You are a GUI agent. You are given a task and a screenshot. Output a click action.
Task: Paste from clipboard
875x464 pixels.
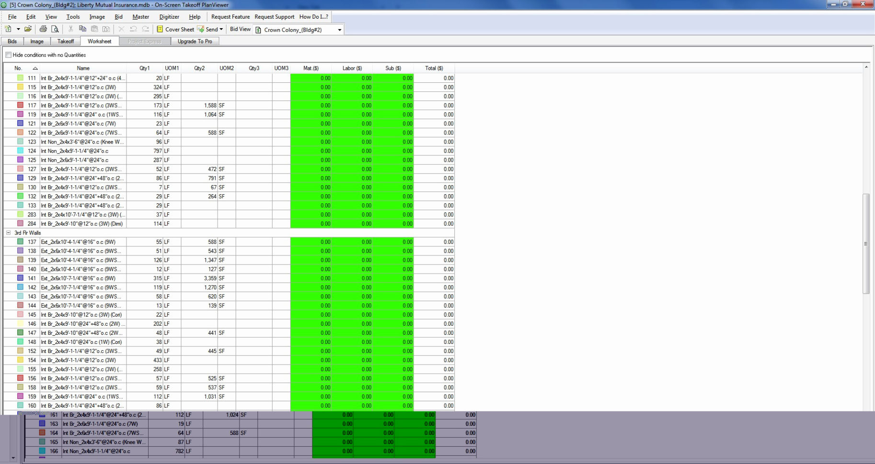(94, 29)
